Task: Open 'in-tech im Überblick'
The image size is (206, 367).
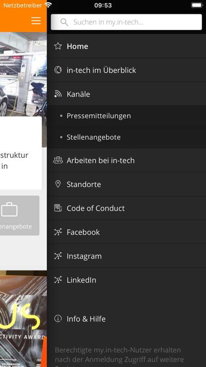Action: [x=127, y=70]
